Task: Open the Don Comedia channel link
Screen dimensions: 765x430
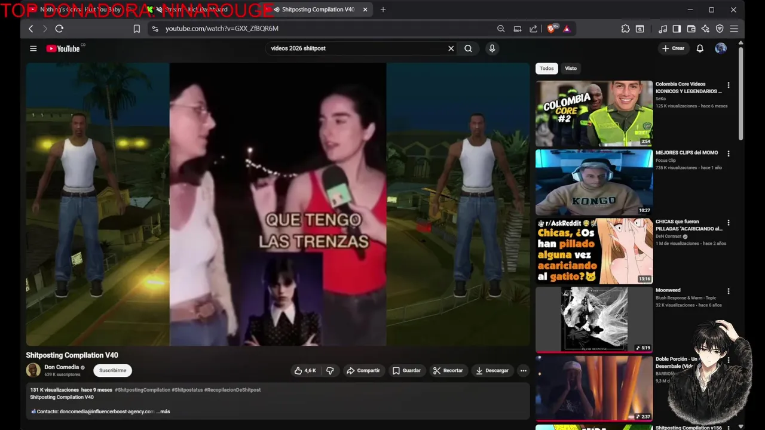Action: (x=62, y=367)
